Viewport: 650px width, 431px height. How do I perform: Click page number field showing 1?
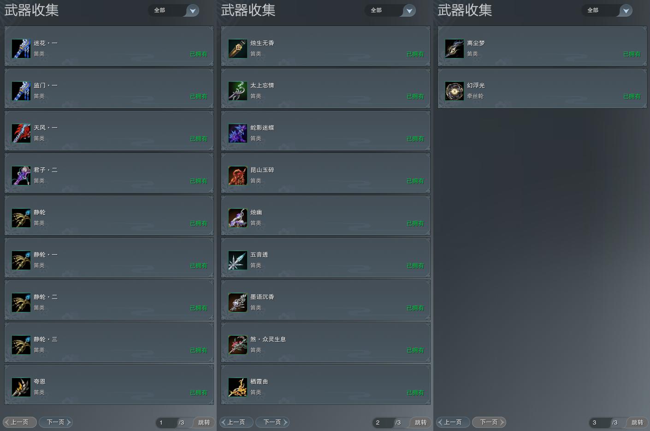[x=166, y=422]
